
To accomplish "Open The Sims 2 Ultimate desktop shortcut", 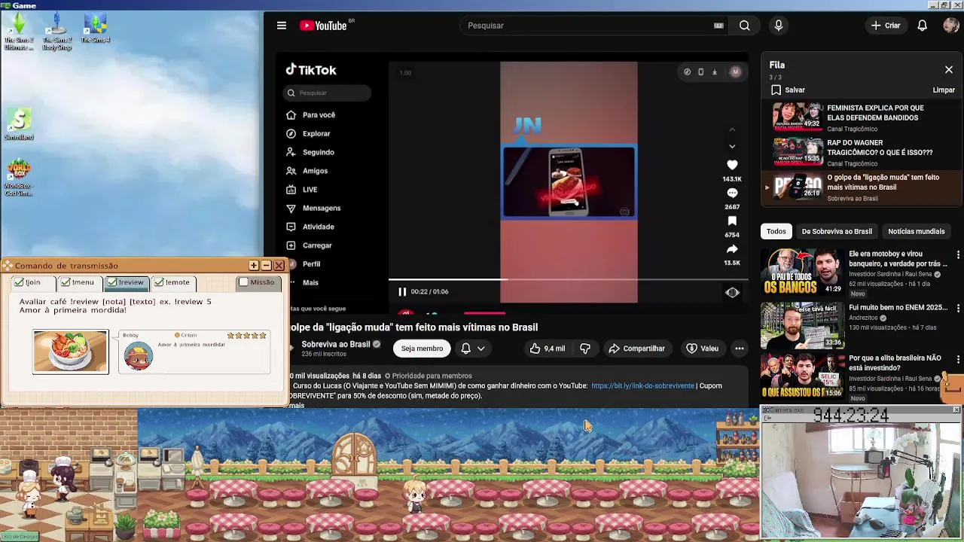I will click(x=19, y=32).
